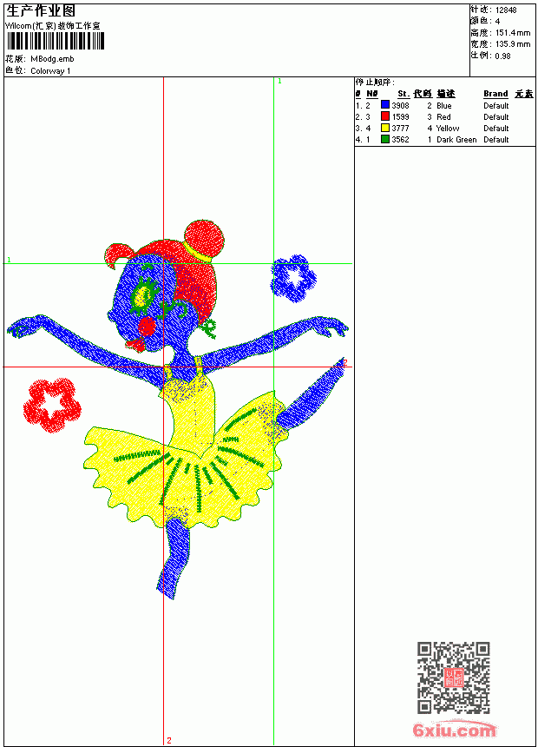Click the red guide marker 2 at bottom

pyautogui.click(x=169, y=740)
